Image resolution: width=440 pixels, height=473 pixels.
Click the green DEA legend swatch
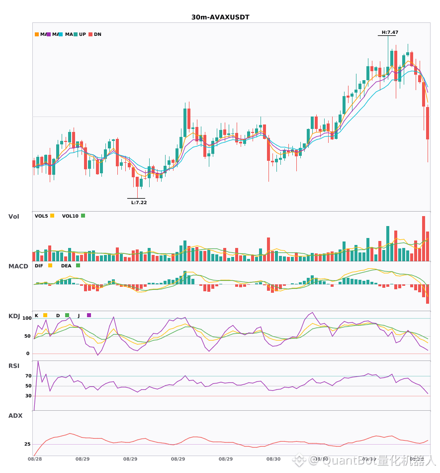pos(78,265)
